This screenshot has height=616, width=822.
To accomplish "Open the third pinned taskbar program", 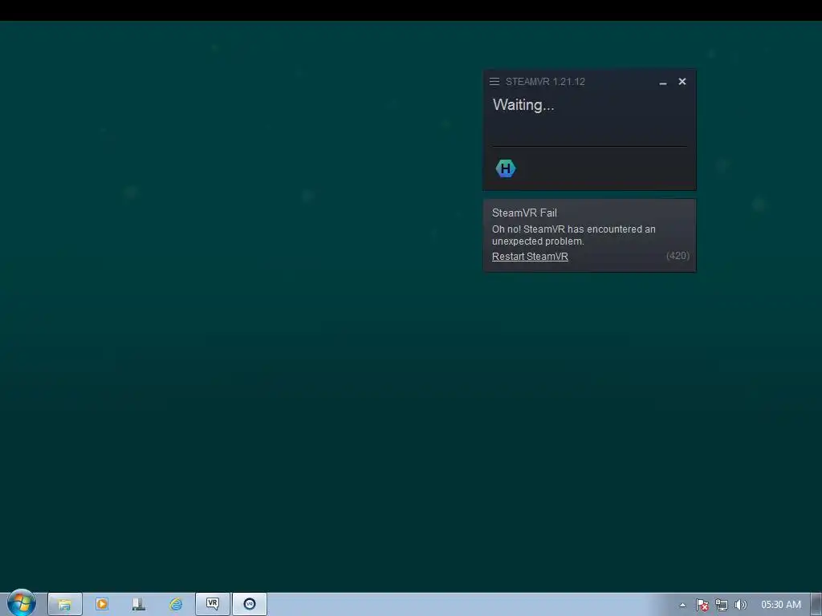I will [x=138, y=604].
